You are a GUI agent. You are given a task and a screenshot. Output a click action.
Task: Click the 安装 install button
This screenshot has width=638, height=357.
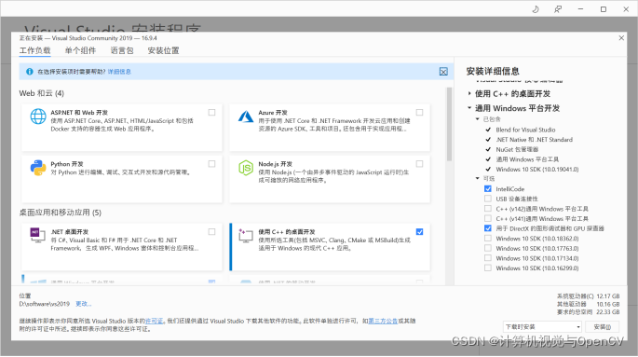[x=603, y=327]
